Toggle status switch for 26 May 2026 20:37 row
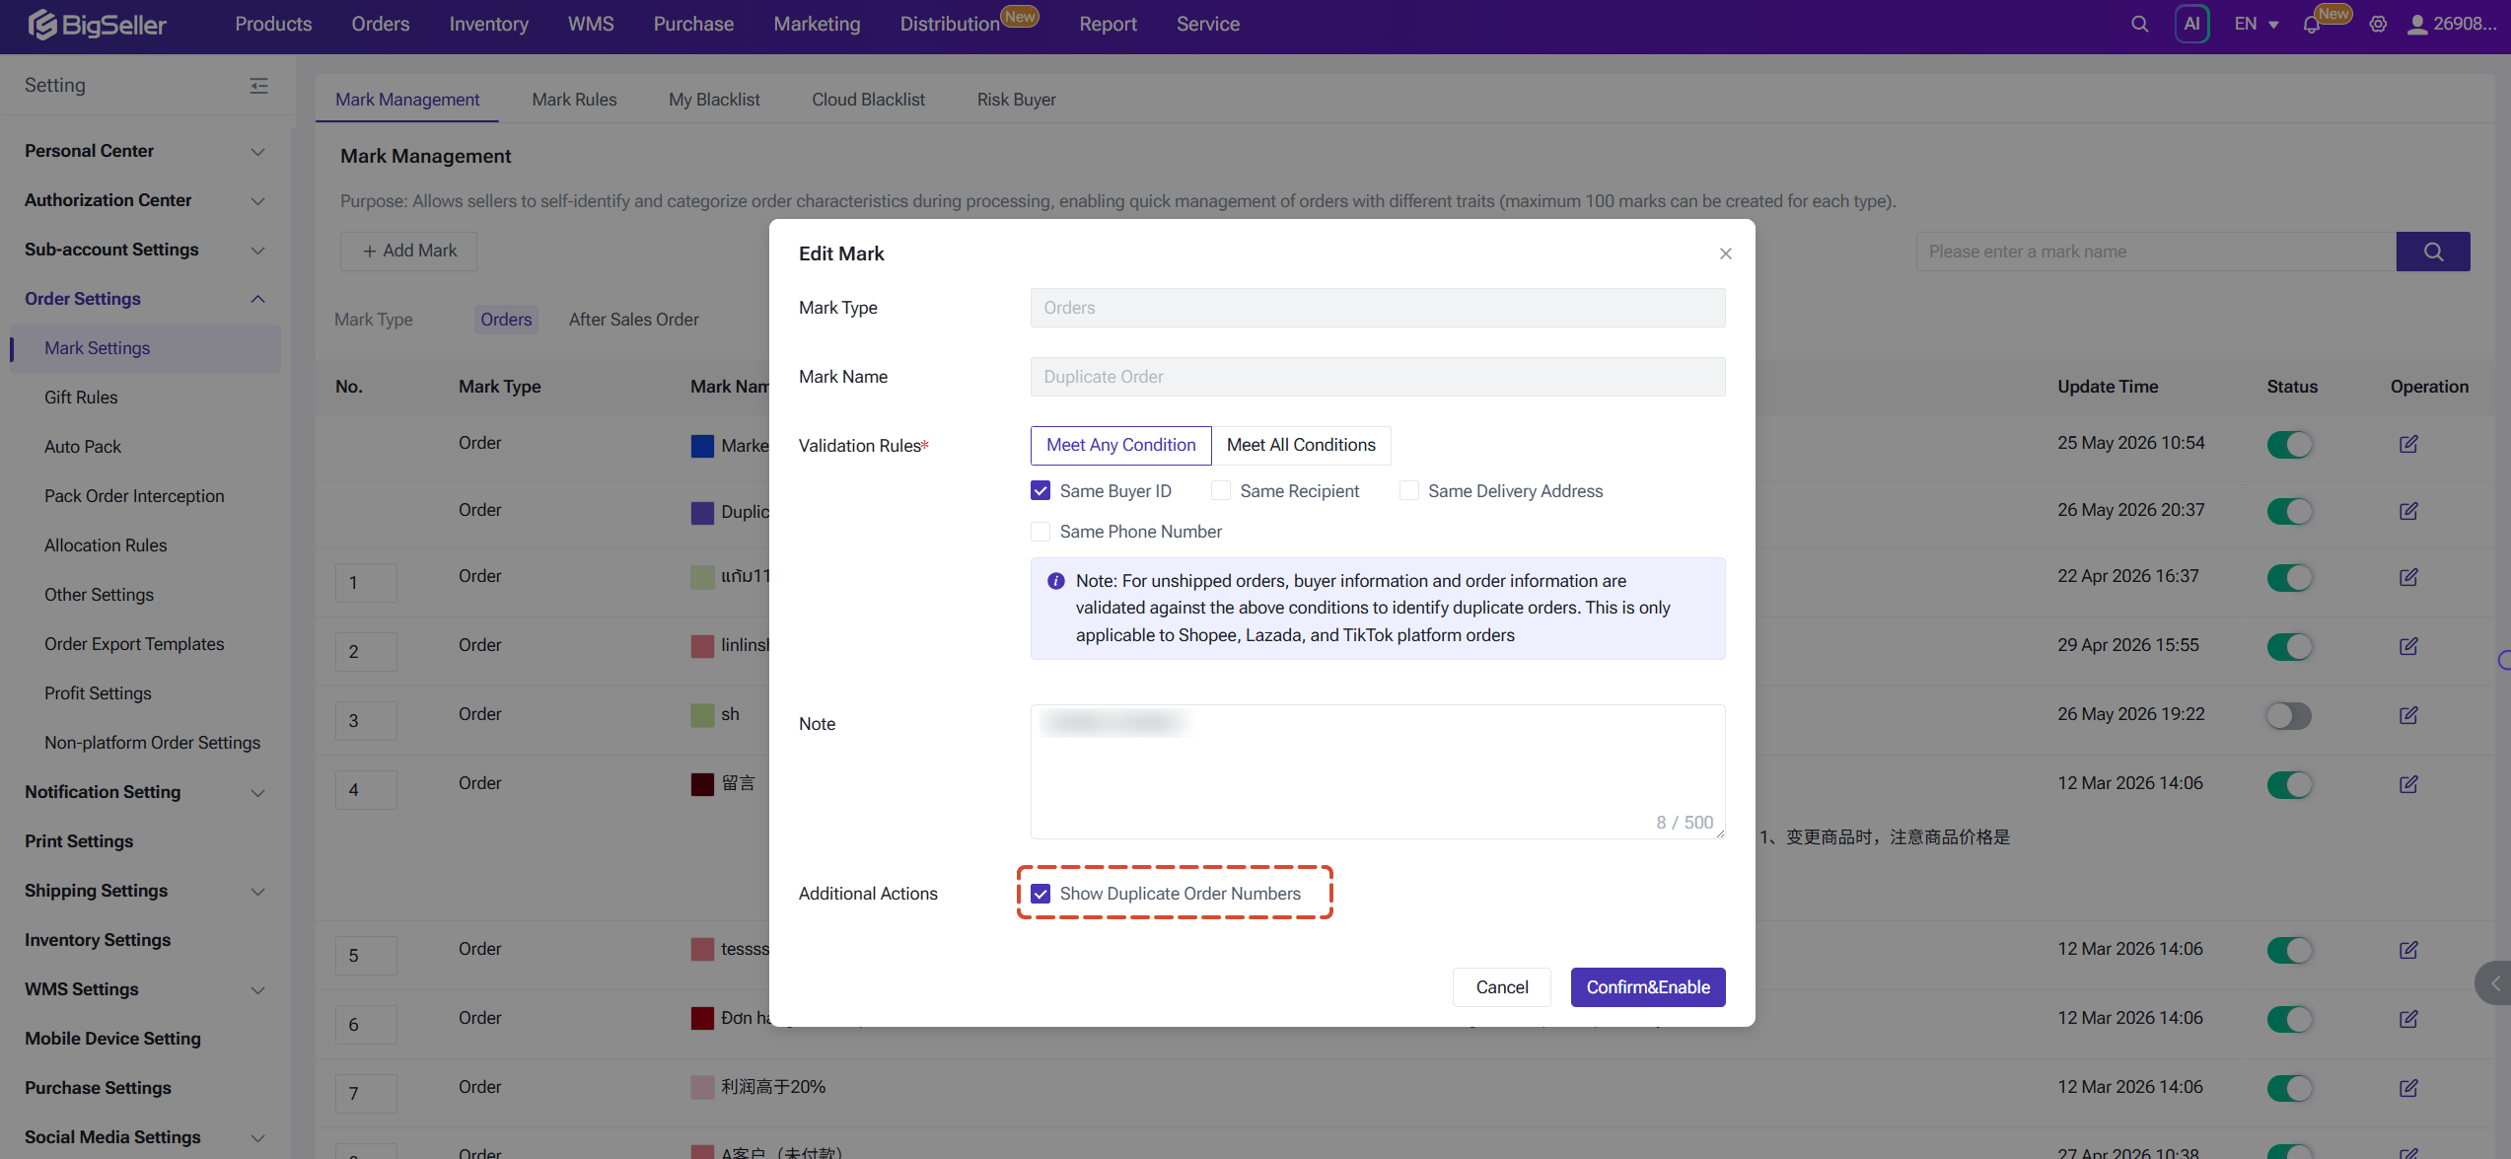The image size is (2511, 1159). click(x=2289, y=511)
